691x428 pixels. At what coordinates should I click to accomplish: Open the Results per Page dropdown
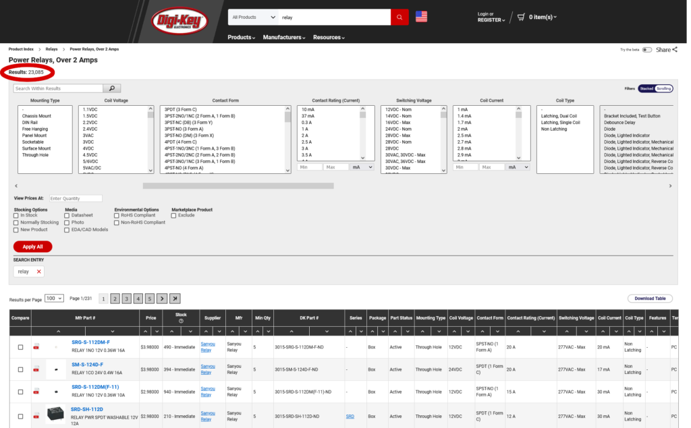(54, 299)
